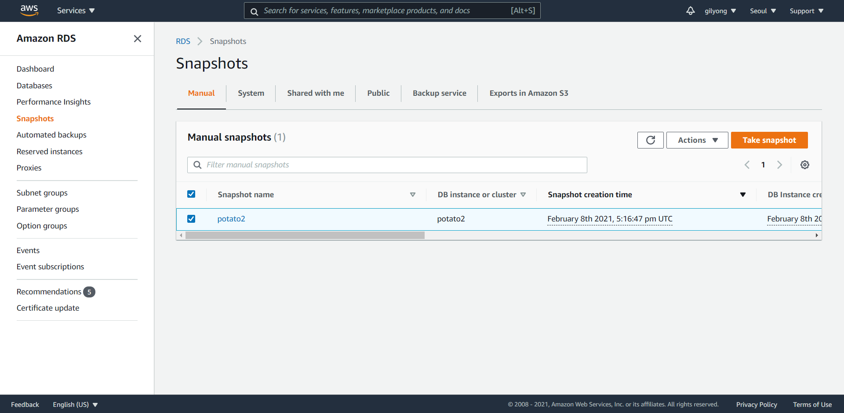Refresh the manual snapshots list

click(x=651, y=140)
